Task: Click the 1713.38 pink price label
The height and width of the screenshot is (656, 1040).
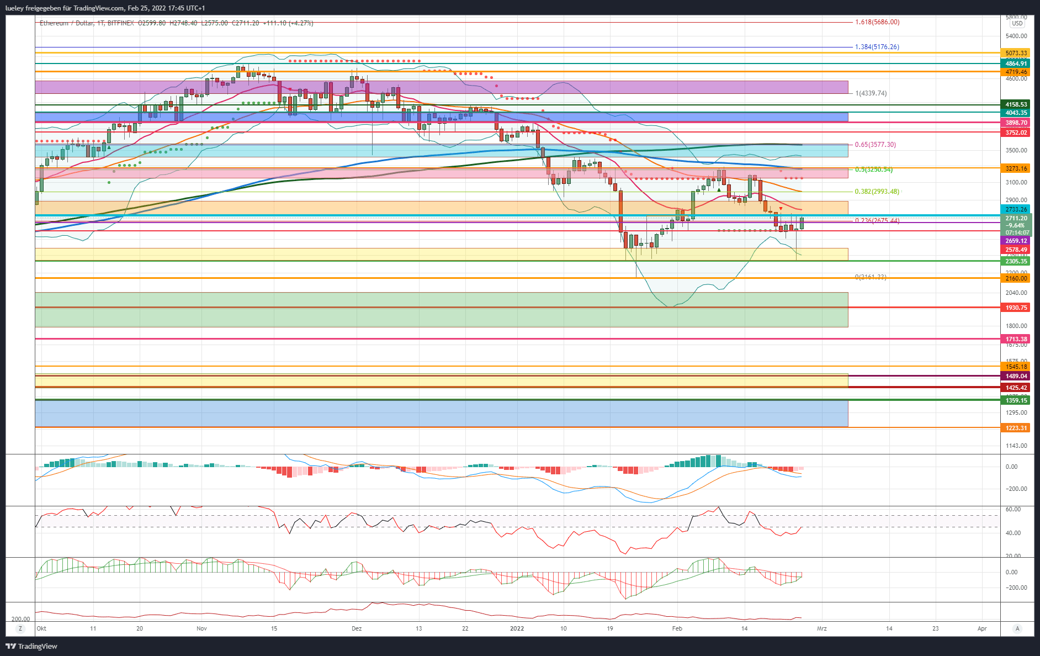Action: point(1016,340)
